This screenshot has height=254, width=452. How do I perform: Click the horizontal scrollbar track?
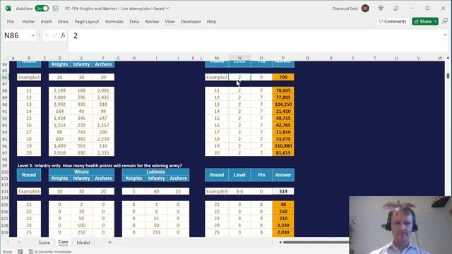[x=316, y=243]
